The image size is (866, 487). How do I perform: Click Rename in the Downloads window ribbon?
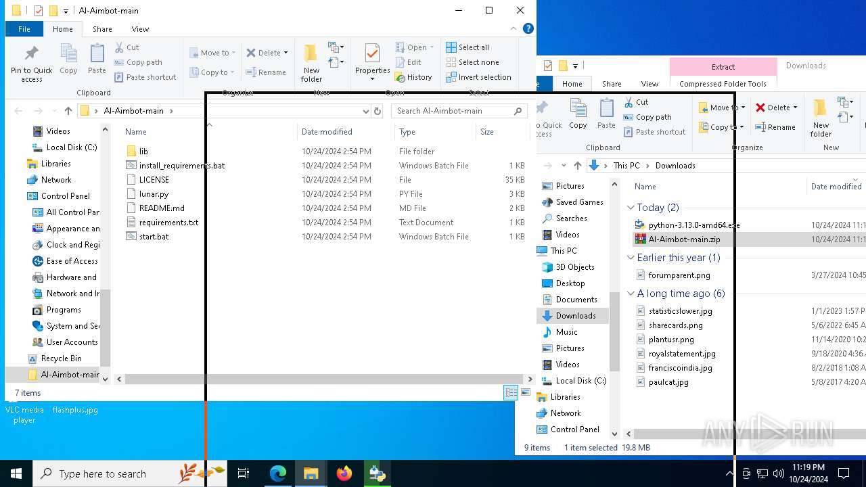(775, 127)
